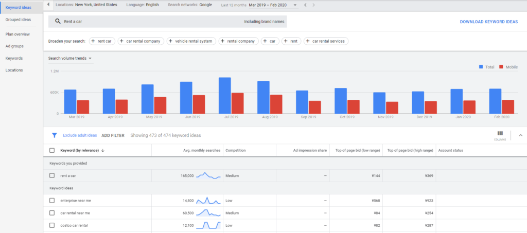This screenshot has height=233, width=527.
Task: Check the car rental near me row
Action: tap(52, 213)
